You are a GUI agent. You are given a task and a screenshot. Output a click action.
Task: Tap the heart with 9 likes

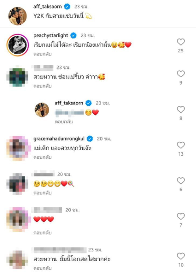181,74
